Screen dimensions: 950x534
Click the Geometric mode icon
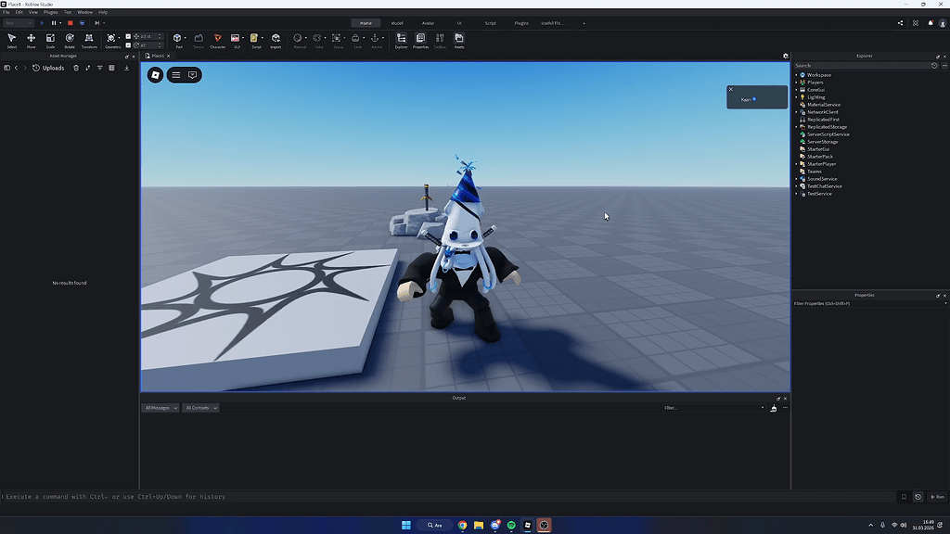pyautogui.click(x=111, y=40)
